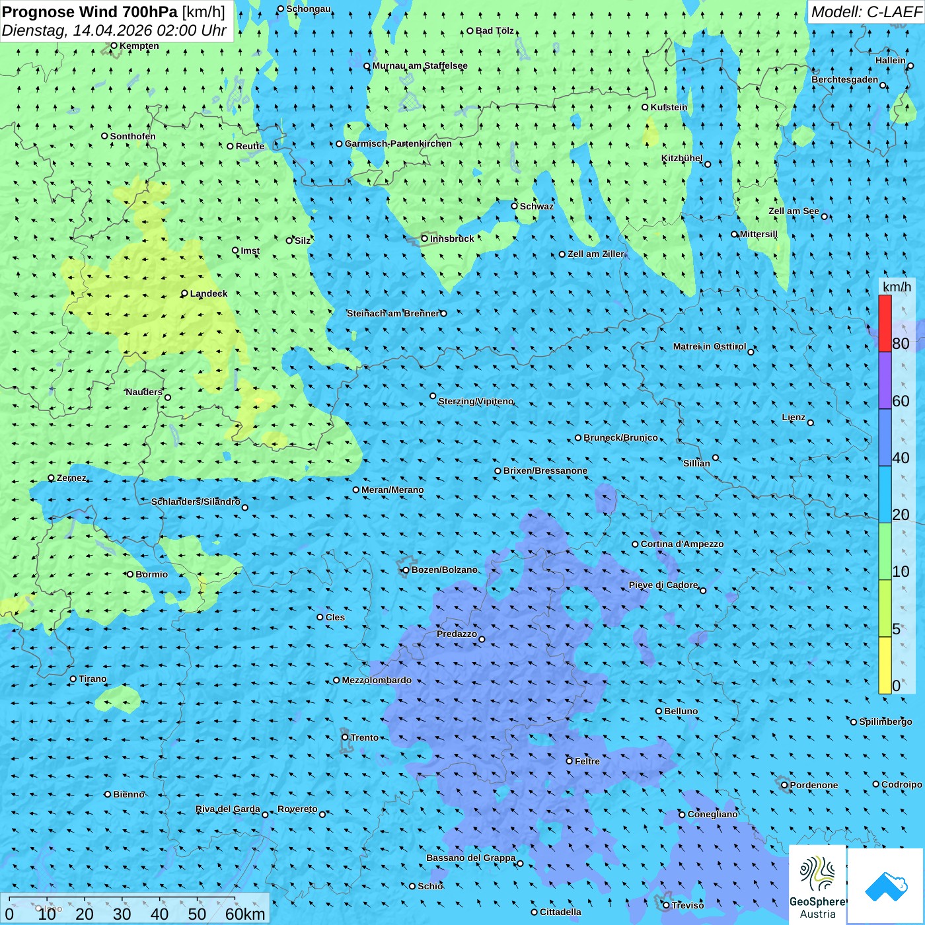Click the Silz city label
The width and height of the screenshot is (925, 925).
pos(302,240)
